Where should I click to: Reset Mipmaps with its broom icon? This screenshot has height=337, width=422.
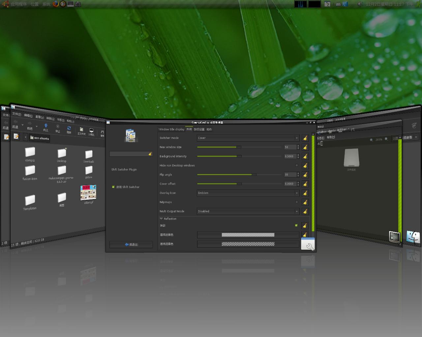coord(305,202)
